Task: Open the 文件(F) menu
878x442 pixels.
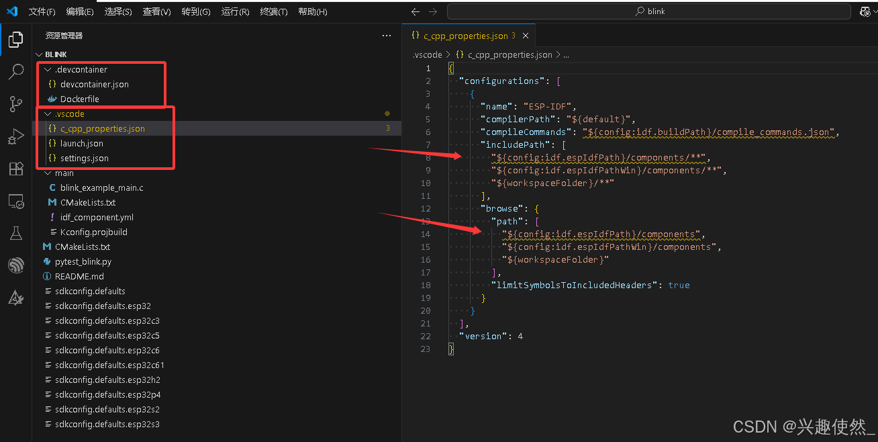Action: pos(42,11)
